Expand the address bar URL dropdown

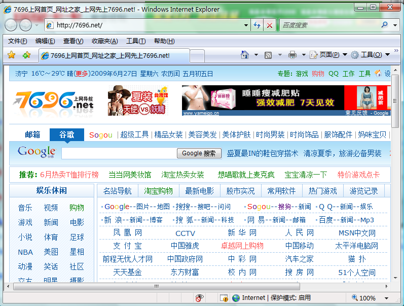[x=246, y=25]
